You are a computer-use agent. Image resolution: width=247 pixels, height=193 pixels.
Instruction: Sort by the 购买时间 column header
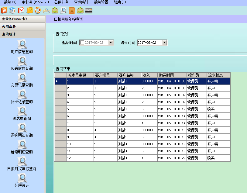point(172,75)
